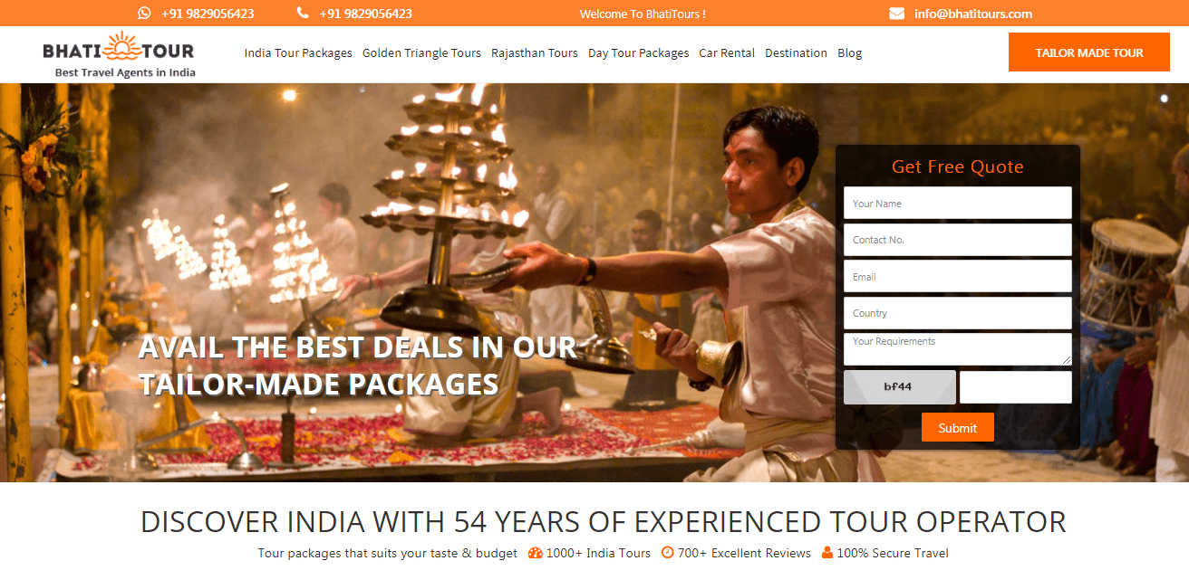Click the info@bhatitours.com email link
Viewport: 1189px width, 580px height.
(973, 14)
